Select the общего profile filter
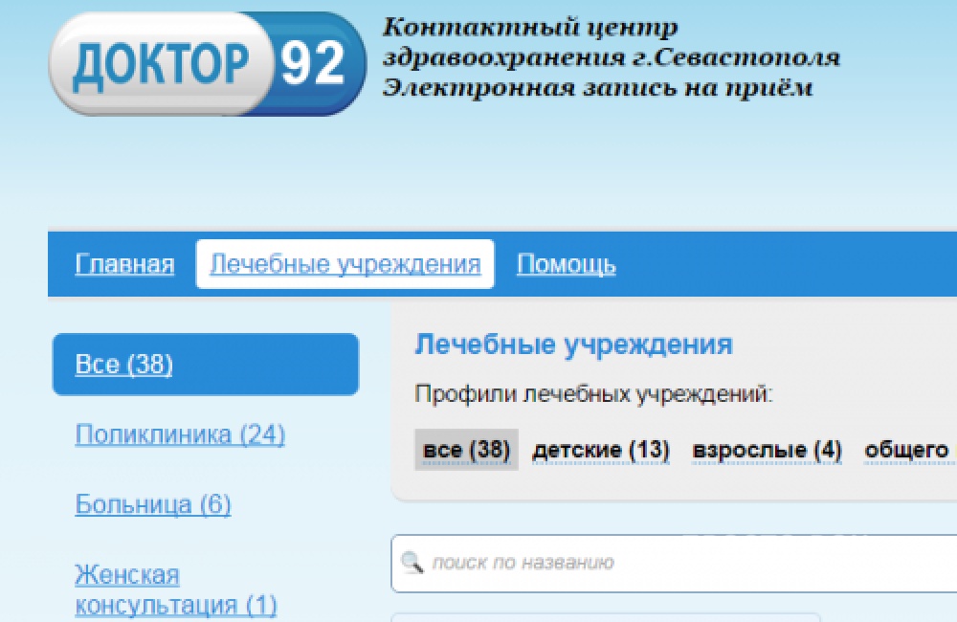This screenshot has width=957, height=622. tap(906, 450)
